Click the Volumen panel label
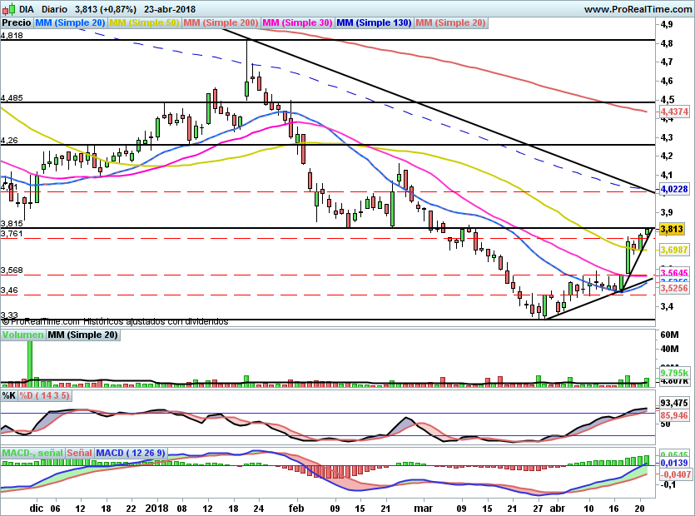Image resolution: width=695 pixels, height=516 pixels. 22,335
